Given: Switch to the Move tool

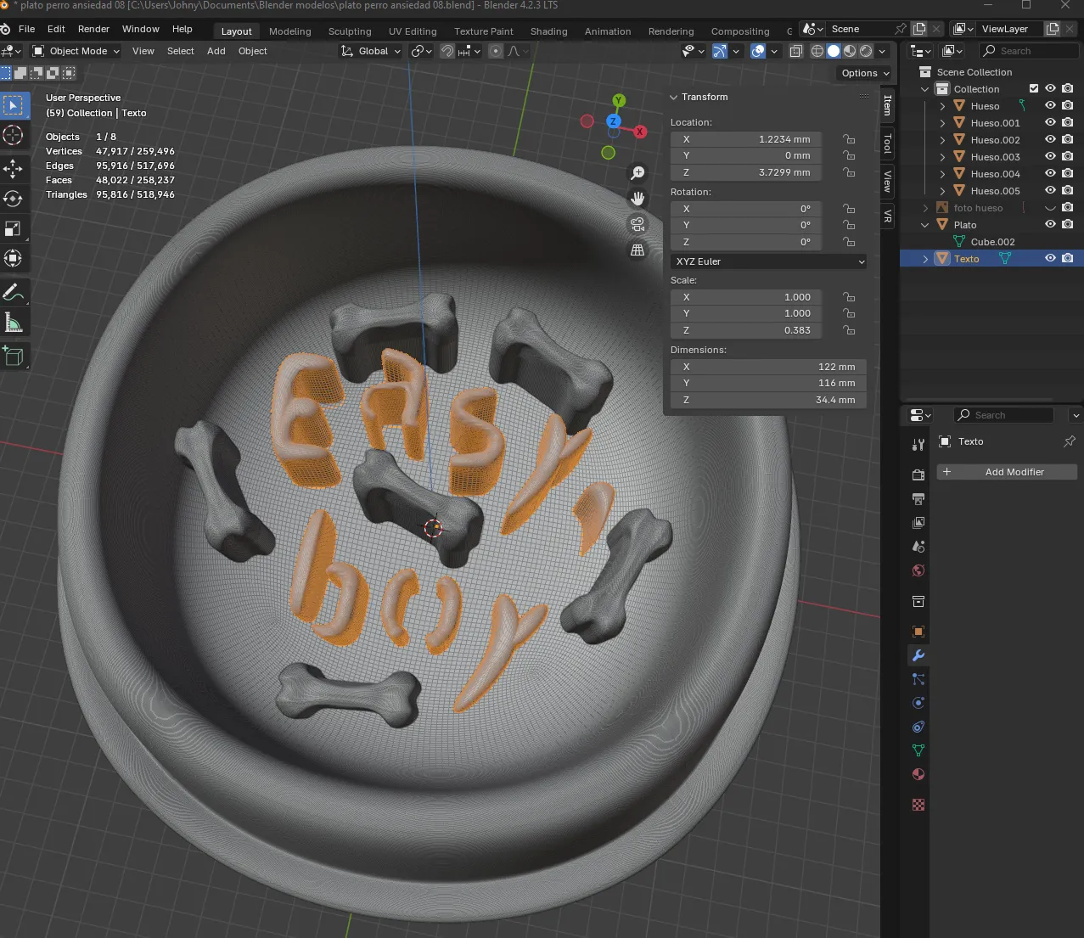Looking at the screenshot, I should [14, 169].
